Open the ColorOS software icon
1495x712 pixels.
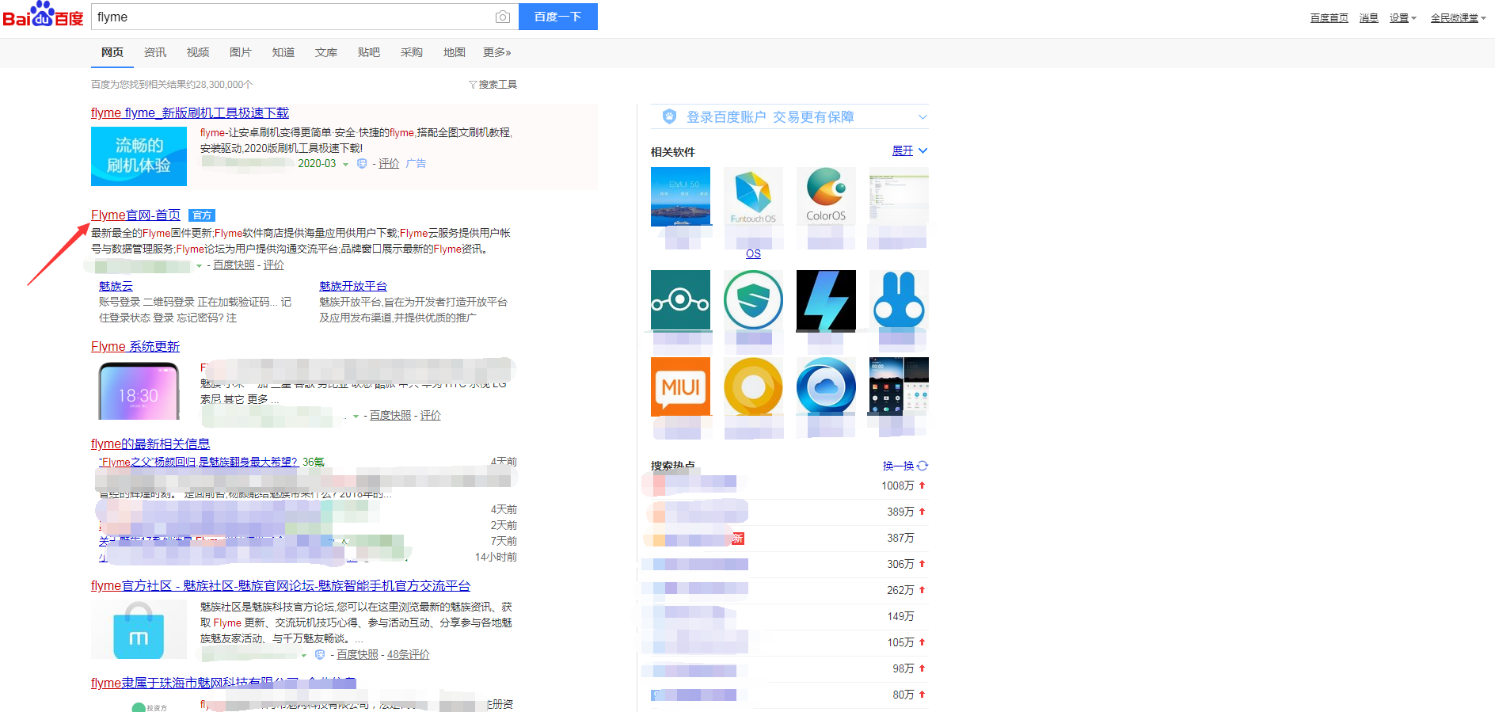(x=826, y=196)
